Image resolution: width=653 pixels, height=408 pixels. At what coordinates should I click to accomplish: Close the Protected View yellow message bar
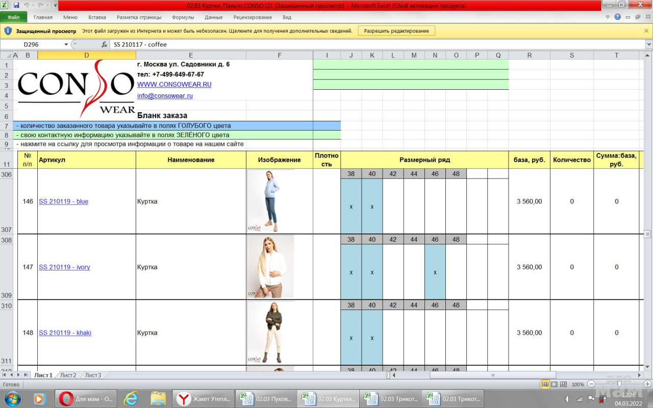(646, 31)
